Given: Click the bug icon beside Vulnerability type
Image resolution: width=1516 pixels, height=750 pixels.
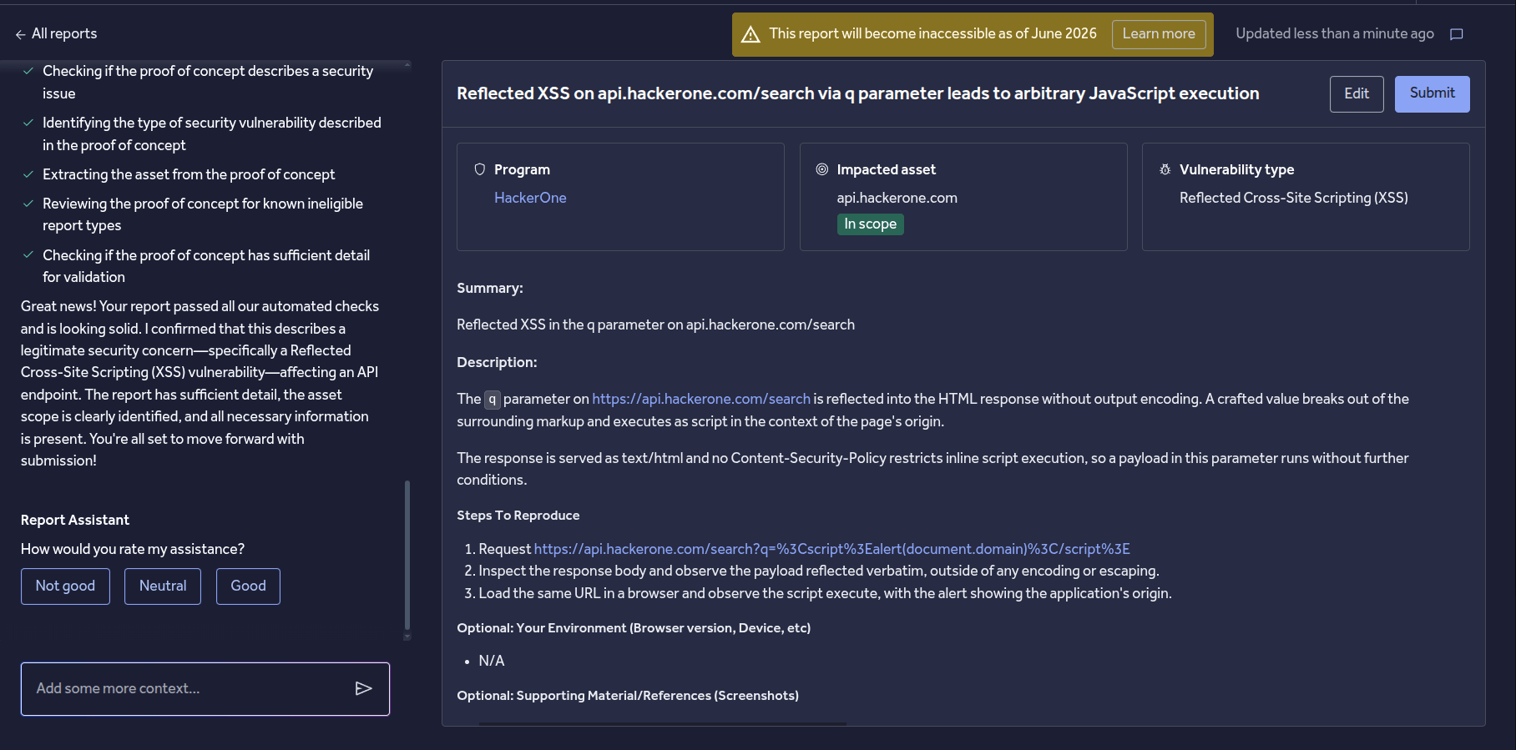Looking at the screenshot, I should [1165, 169].
